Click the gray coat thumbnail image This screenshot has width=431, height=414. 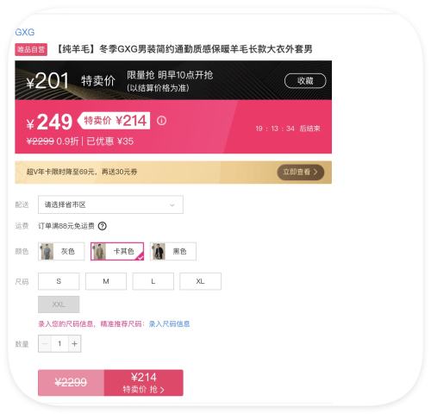pyautogui.click(x=47, y=251)
